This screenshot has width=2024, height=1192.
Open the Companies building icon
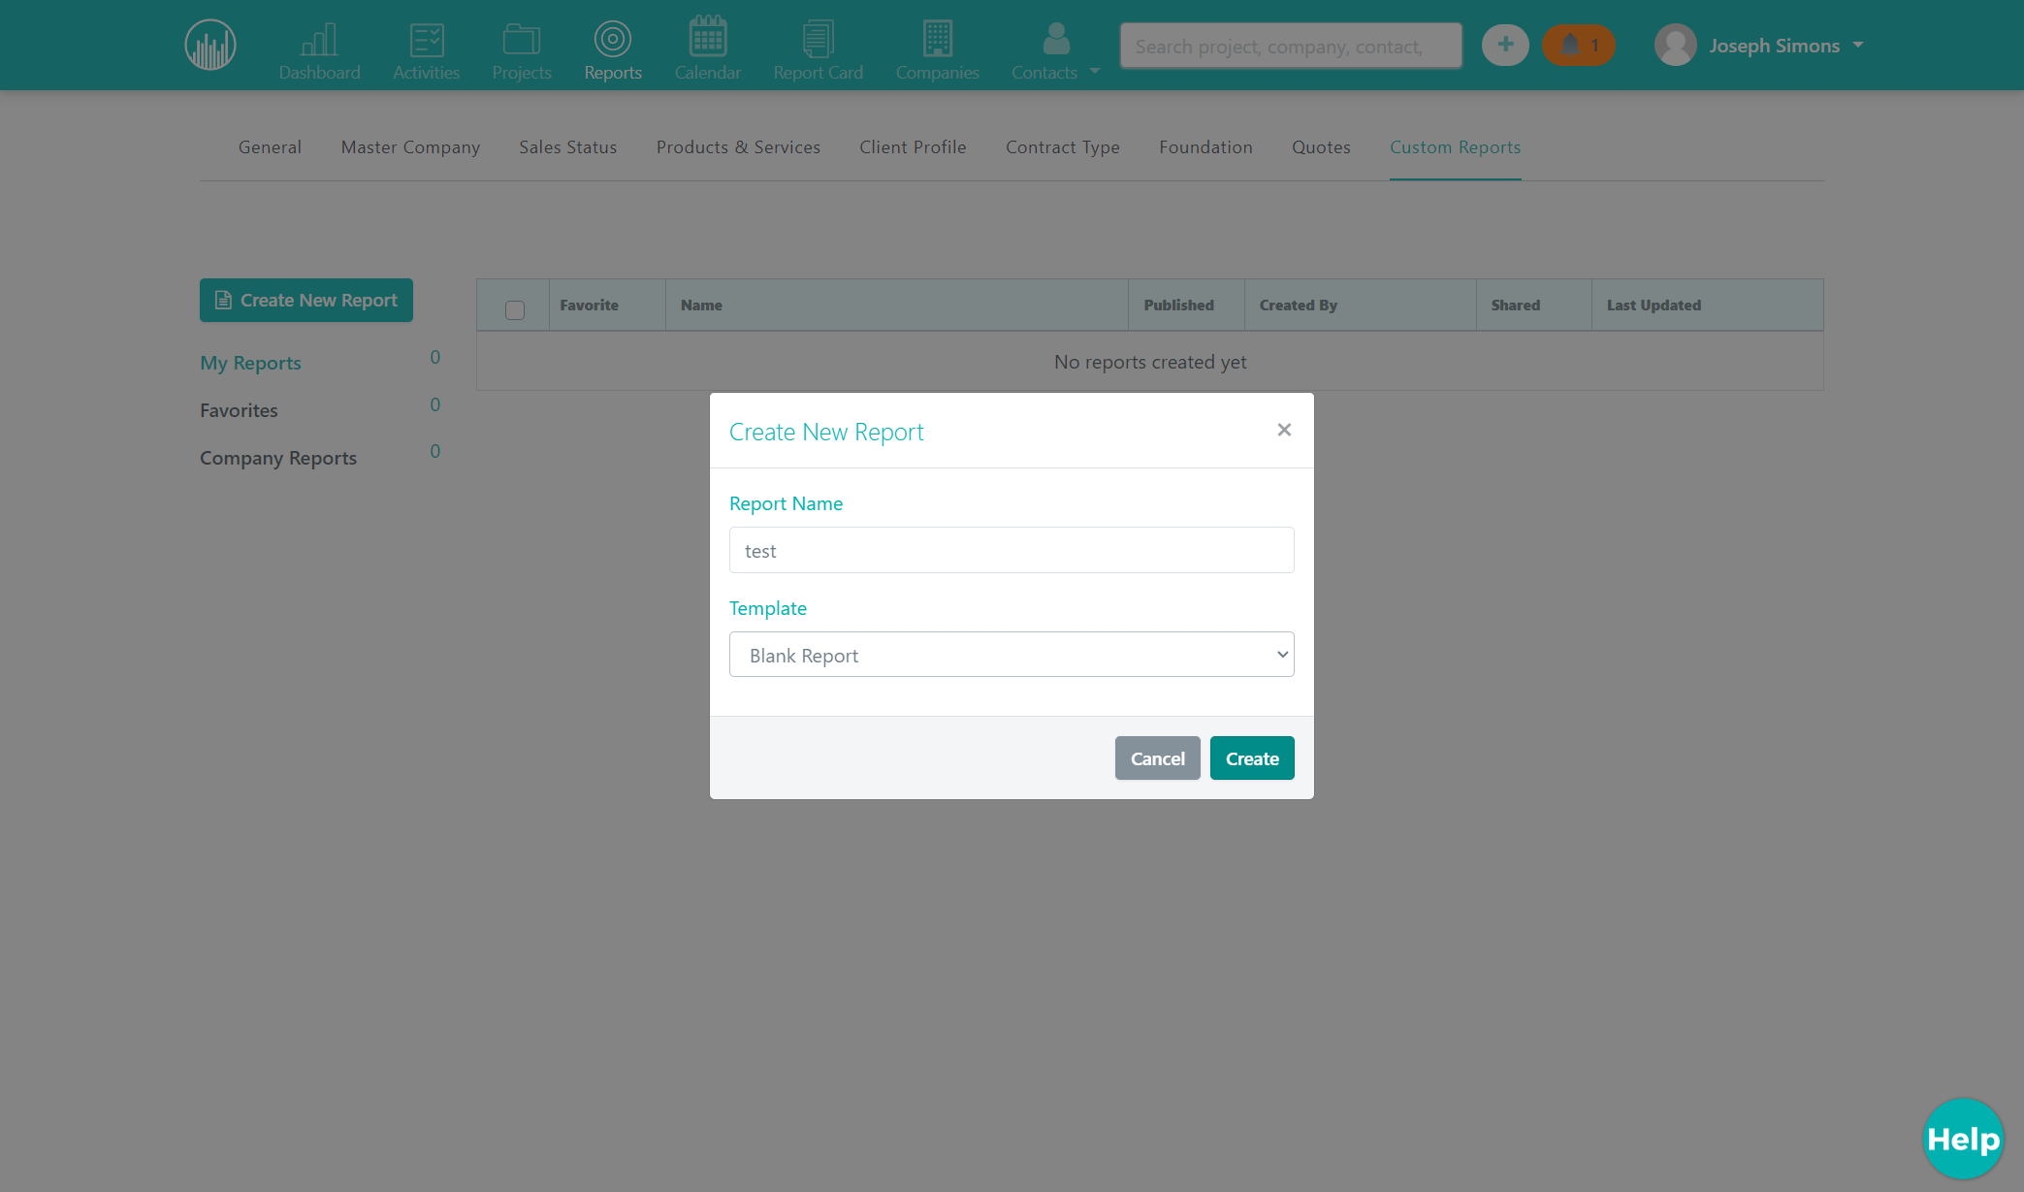(x=938, y=39)
